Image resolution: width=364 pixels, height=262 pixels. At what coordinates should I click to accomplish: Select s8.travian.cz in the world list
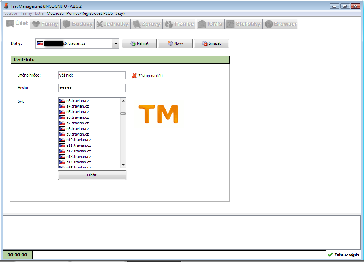(x=89, y=129)
